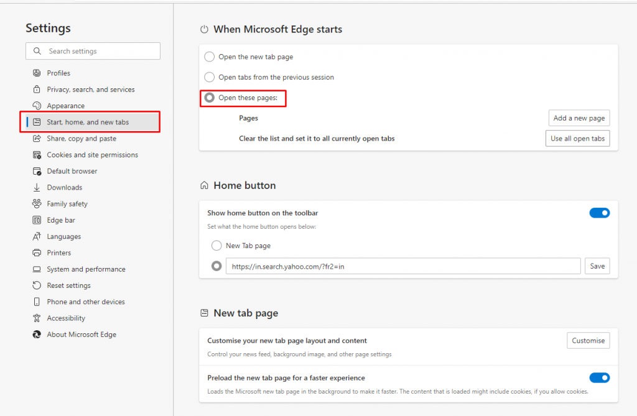Open Reset settings page
This screenshot has height=416, width=637.
(68, 285)
